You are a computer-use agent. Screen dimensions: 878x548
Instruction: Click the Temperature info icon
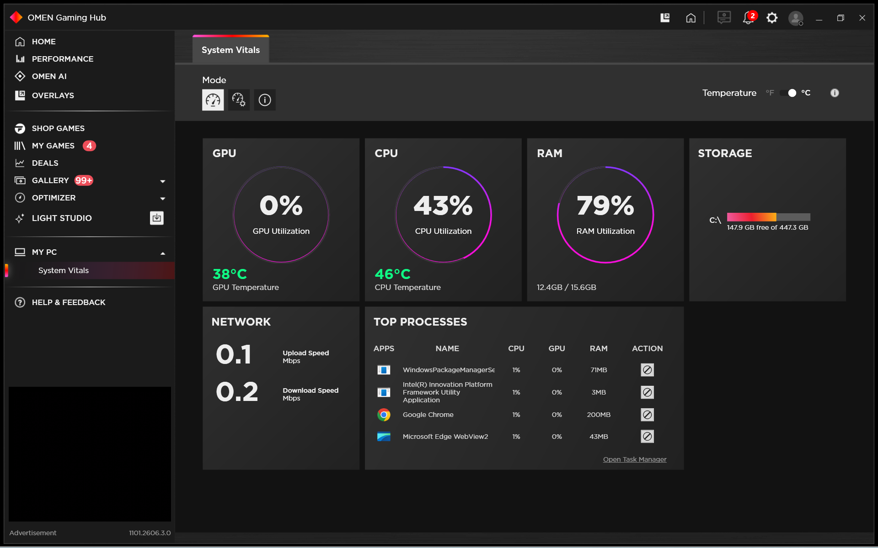pyautogui.click(x=835, y=93)
